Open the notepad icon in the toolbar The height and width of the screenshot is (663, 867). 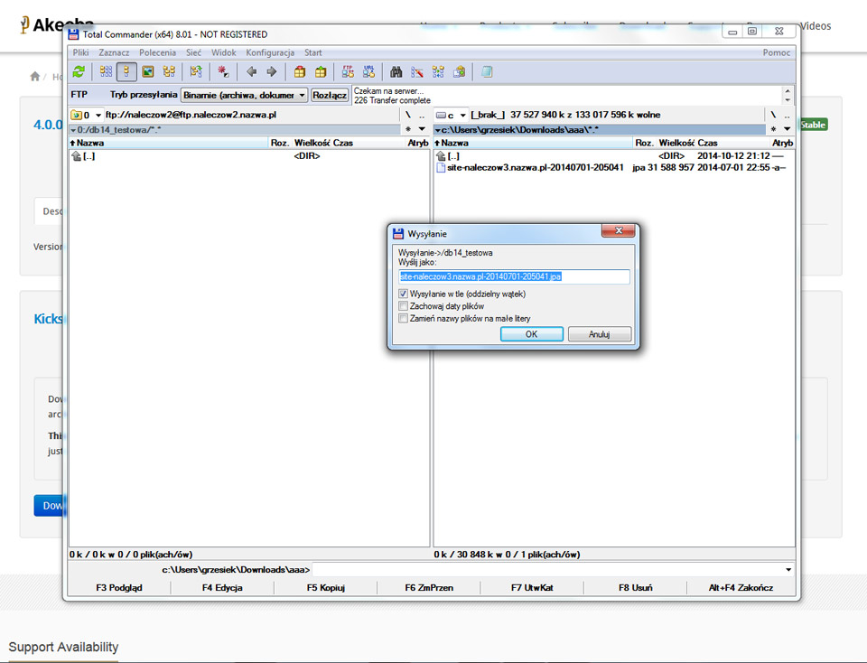[487, 72]
